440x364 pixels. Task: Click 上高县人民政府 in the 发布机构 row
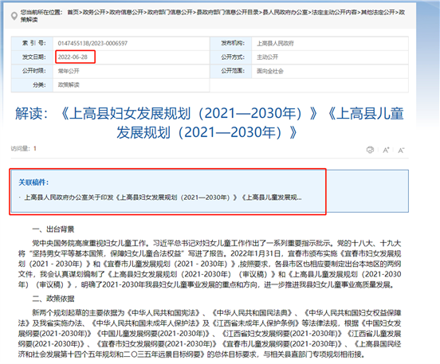click(x=275, y=43)
